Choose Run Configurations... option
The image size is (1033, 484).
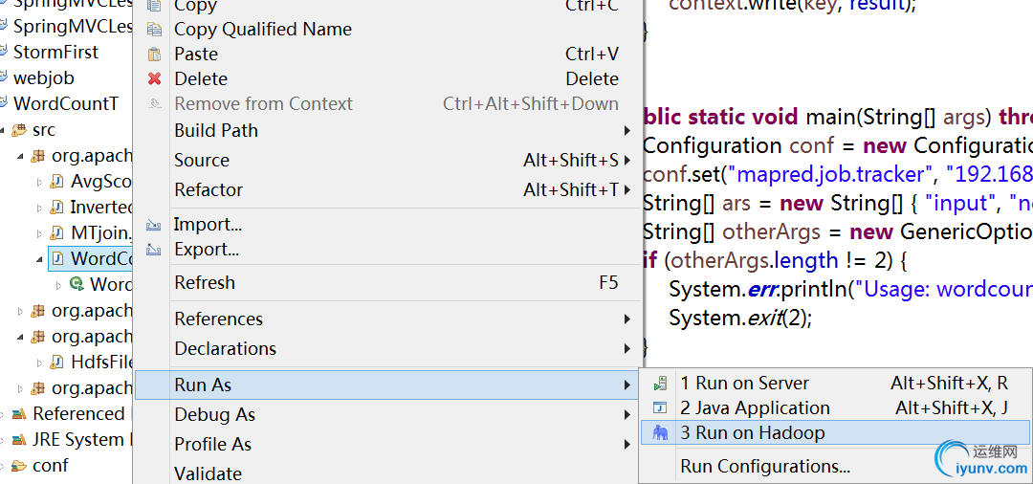[765, 467]
